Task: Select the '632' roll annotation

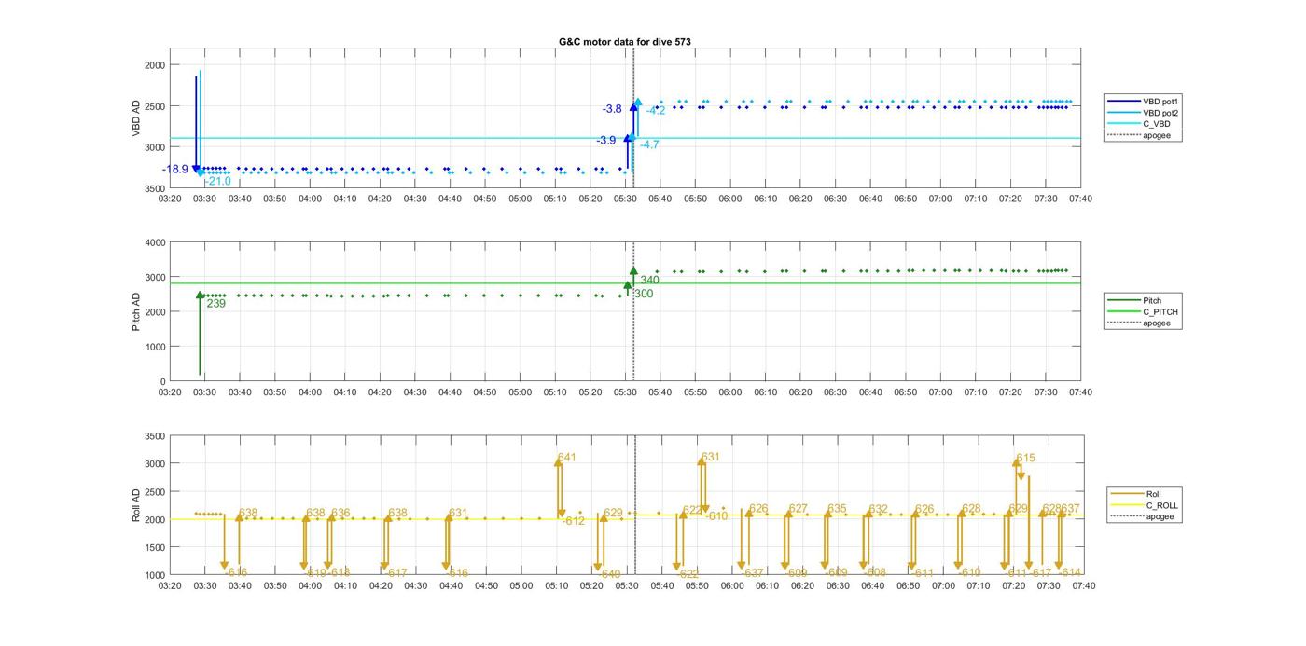Action: pos(878,509)
